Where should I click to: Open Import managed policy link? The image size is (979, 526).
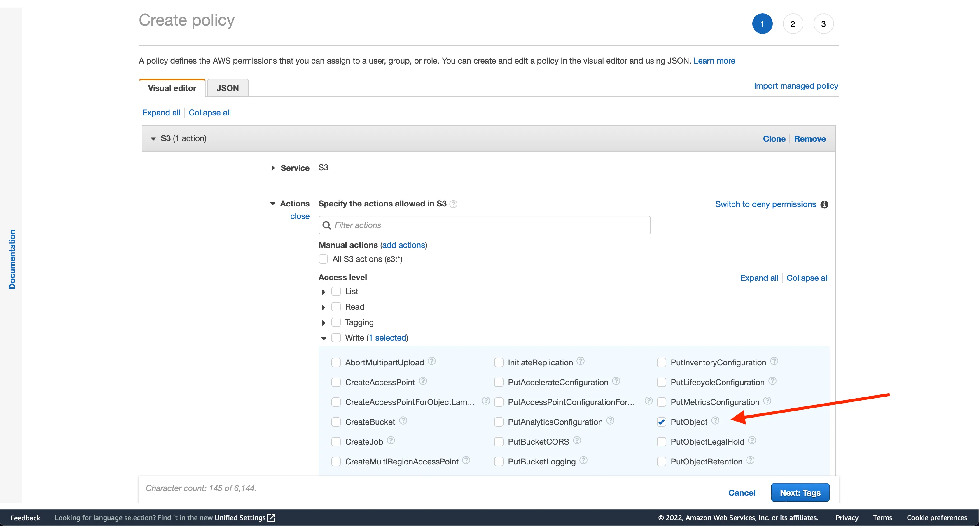[796, 86]
